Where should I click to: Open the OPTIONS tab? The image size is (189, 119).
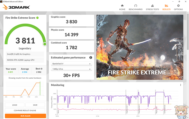[178, 7]
